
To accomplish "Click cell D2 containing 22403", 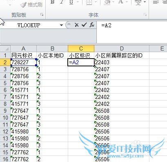I will pyautogui.click(x=122, y=62).
